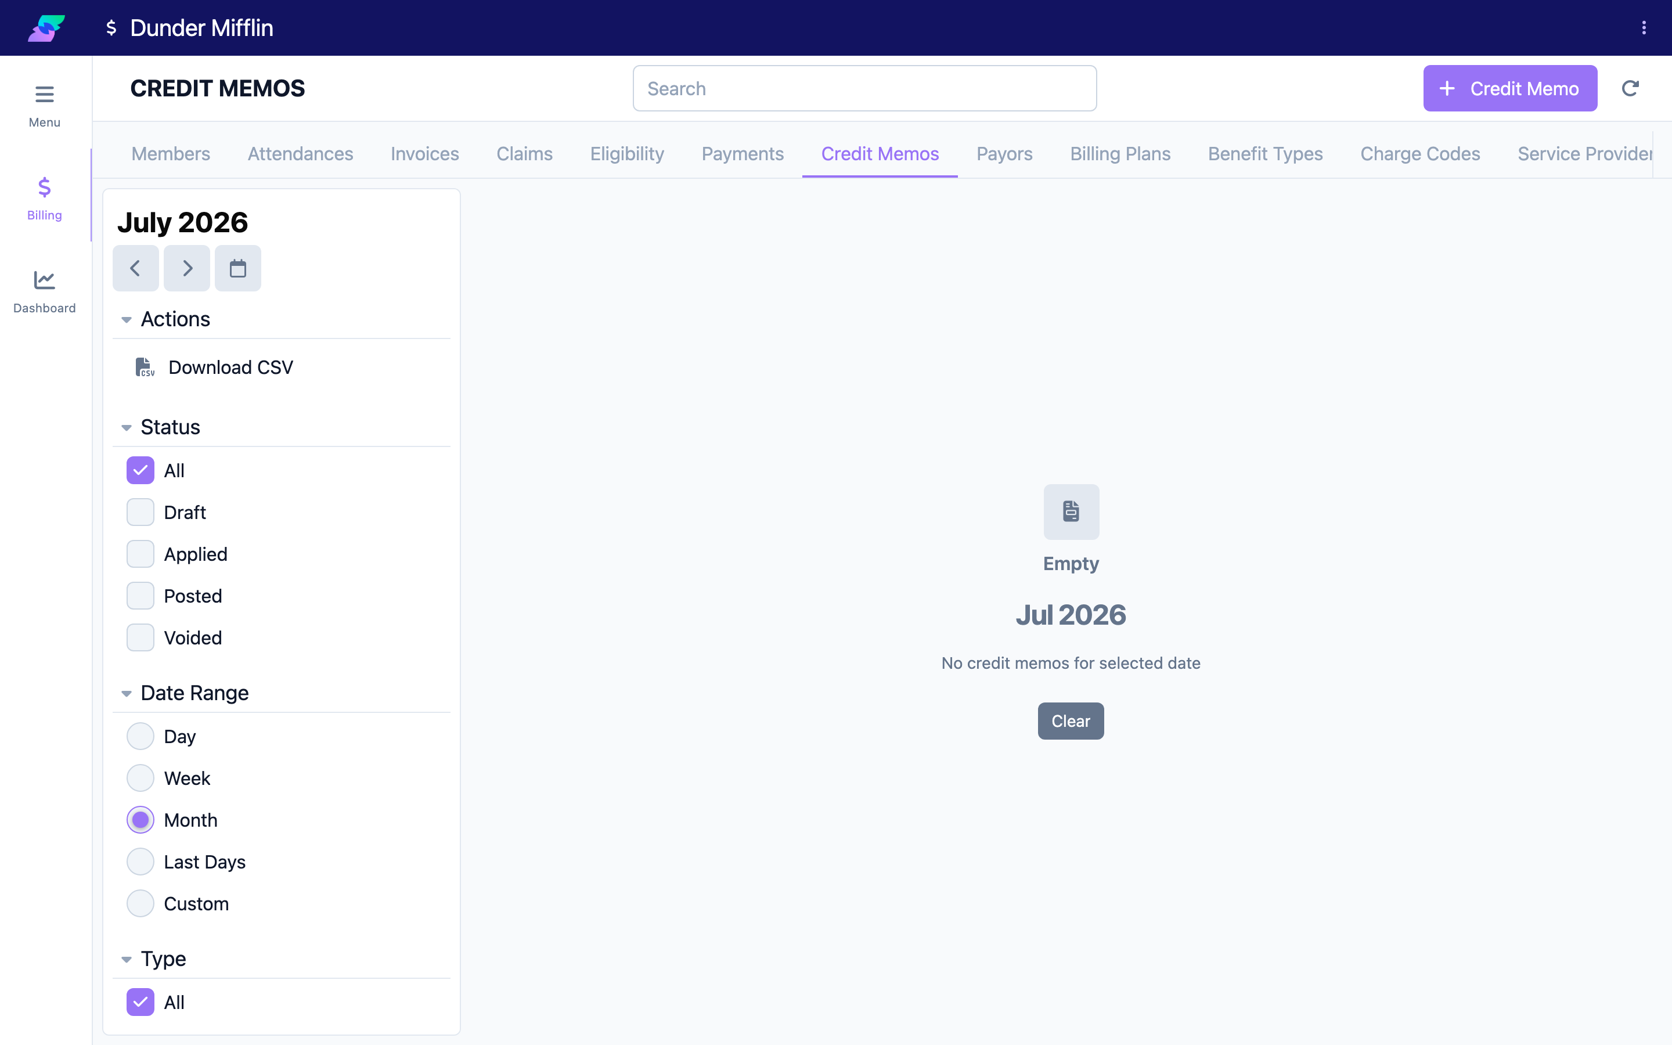
Task: Collapse the Type section
Action: point(127,959)
